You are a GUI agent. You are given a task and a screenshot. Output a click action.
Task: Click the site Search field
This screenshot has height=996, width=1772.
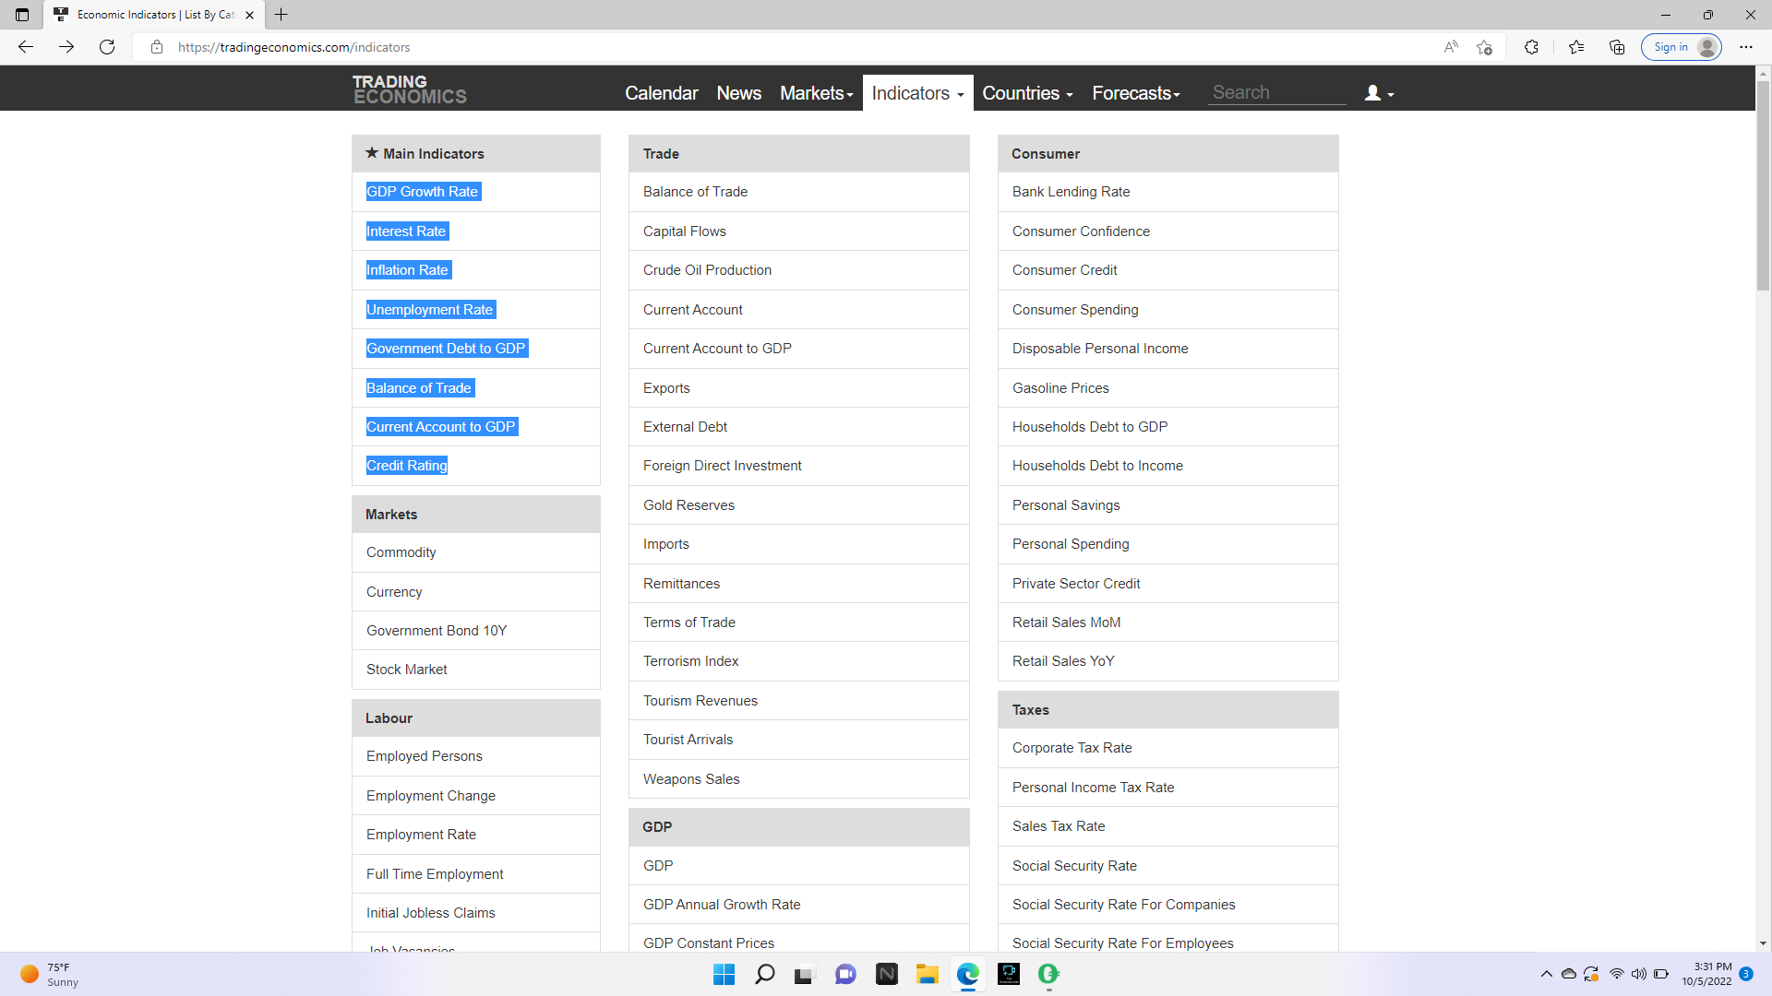point(1275,92)
